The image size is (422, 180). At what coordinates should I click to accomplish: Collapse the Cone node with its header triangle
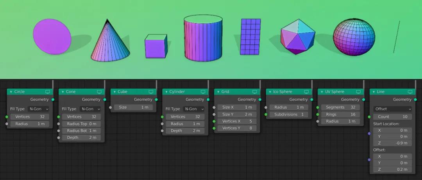point(63,92)
